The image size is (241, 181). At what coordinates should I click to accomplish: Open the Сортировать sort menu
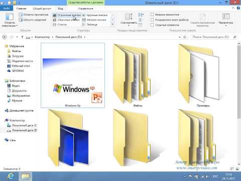(129, 20)
